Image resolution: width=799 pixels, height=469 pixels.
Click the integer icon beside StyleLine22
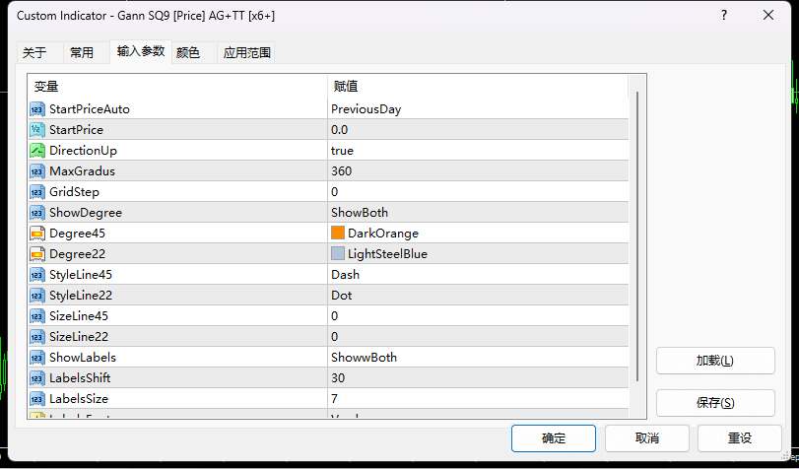tap(37, 296)
